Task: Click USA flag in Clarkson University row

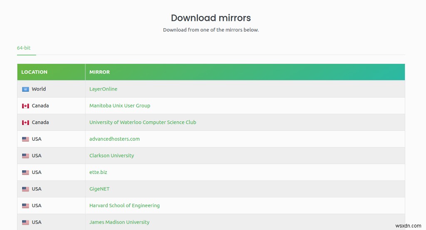Action: [x=25, y=156]
